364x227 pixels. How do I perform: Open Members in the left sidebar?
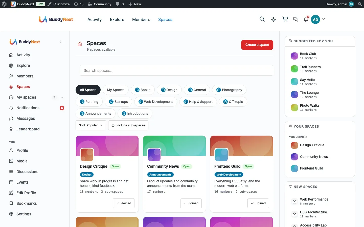point(36,76)
